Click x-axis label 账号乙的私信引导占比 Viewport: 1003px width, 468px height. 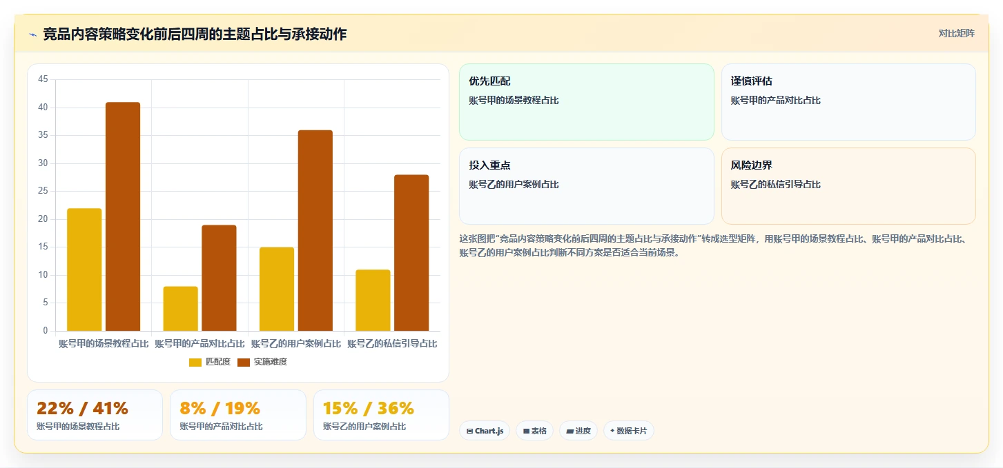(392, 343)
